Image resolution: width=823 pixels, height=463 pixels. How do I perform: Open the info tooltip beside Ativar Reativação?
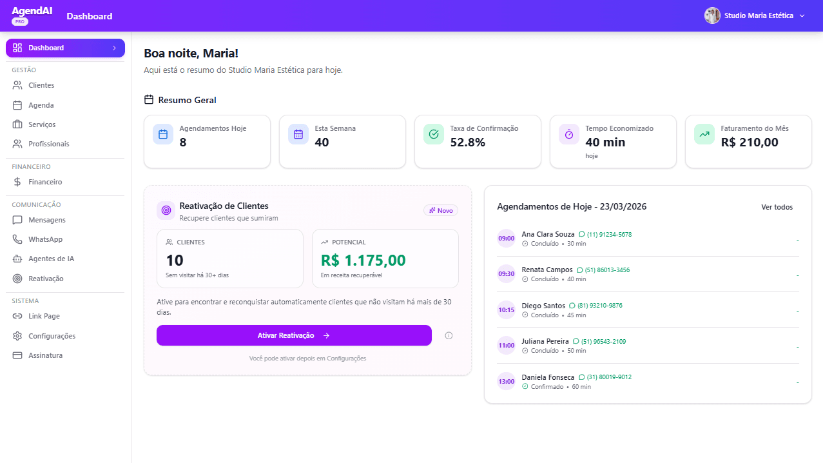pos(449,335)
